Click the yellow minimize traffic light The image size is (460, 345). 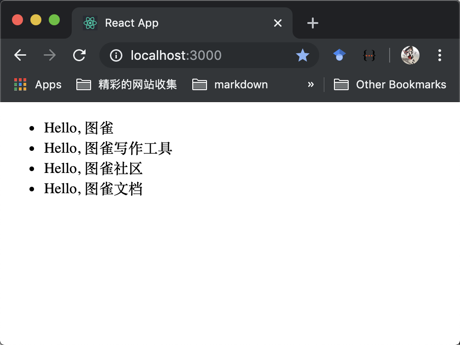(36, 20)
